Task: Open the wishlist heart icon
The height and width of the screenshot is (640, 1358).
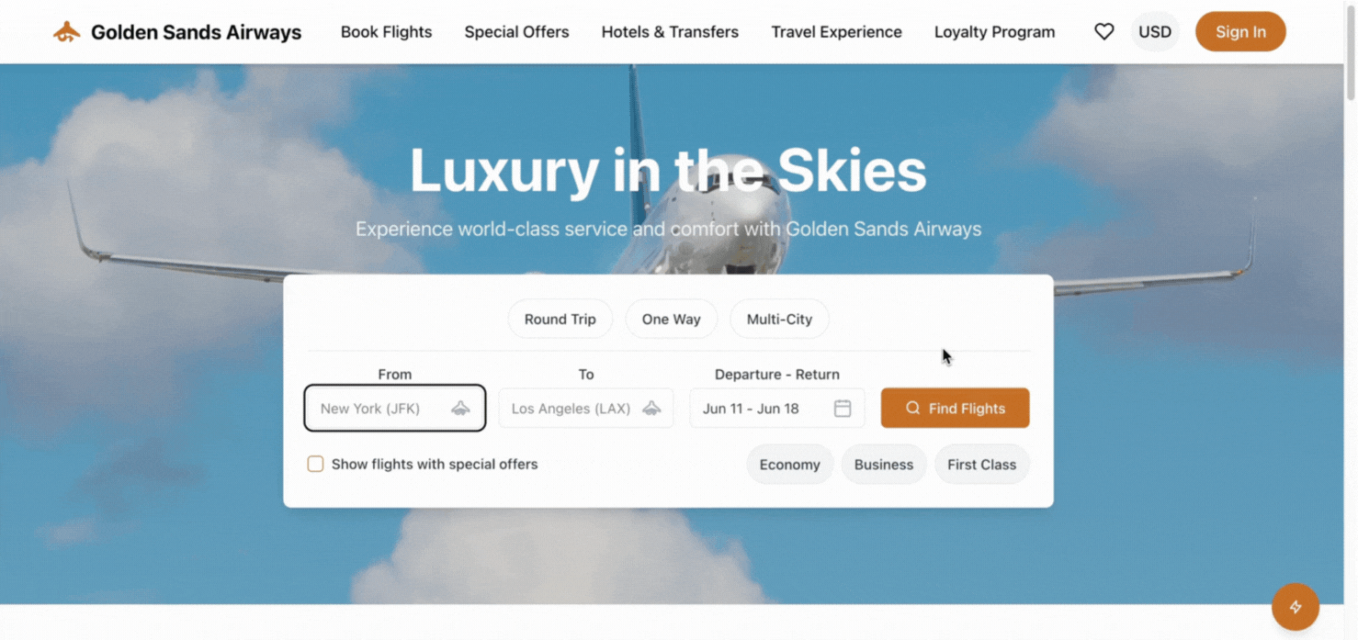Action: [x=1103, y=30]
